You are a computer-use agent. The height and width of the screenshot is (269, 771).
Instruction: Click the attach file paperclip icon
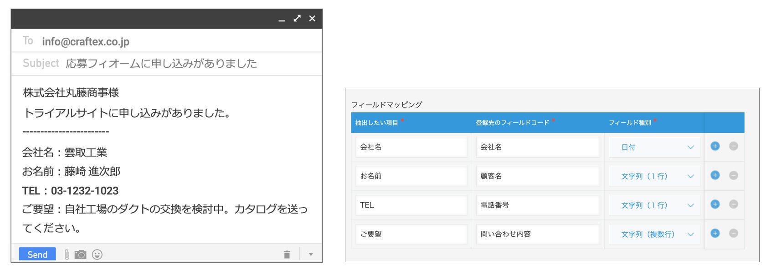tap(67, 254)
